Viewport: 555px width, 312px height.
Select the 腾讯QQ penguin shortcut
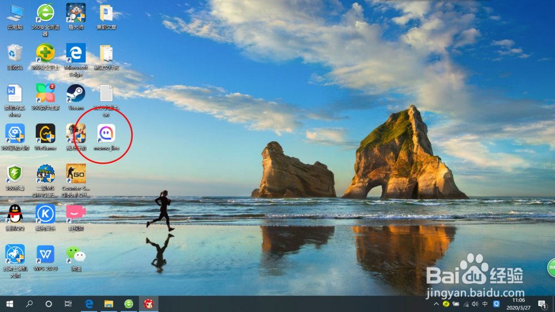click(x=15, y=218)
